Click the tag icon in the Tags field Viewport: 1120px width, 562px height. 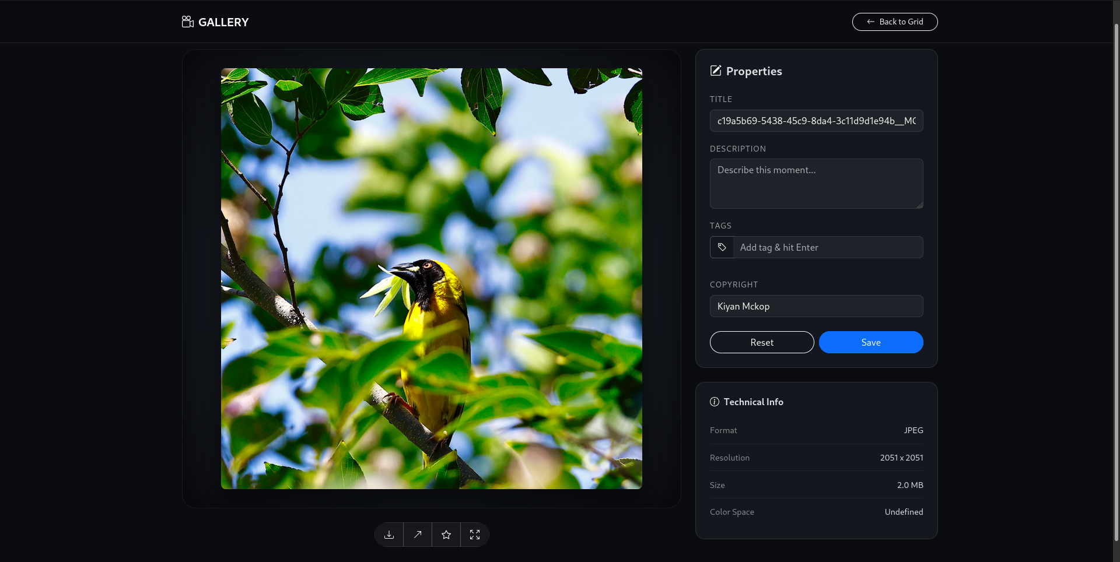(x=722, y=247)
